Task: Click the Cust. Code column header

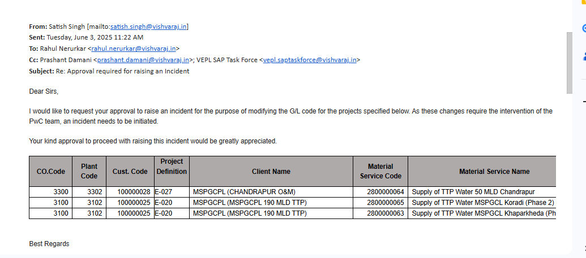Action: pos(130,172)
